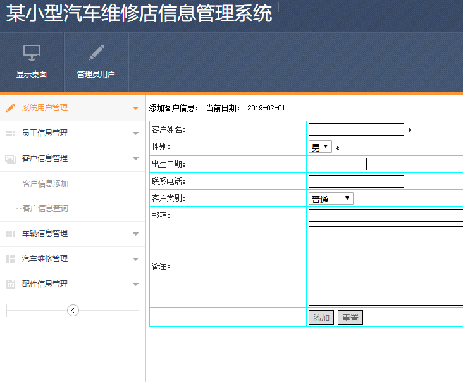Expand the 配件信息管理 arrow

(x=135, y=284)
